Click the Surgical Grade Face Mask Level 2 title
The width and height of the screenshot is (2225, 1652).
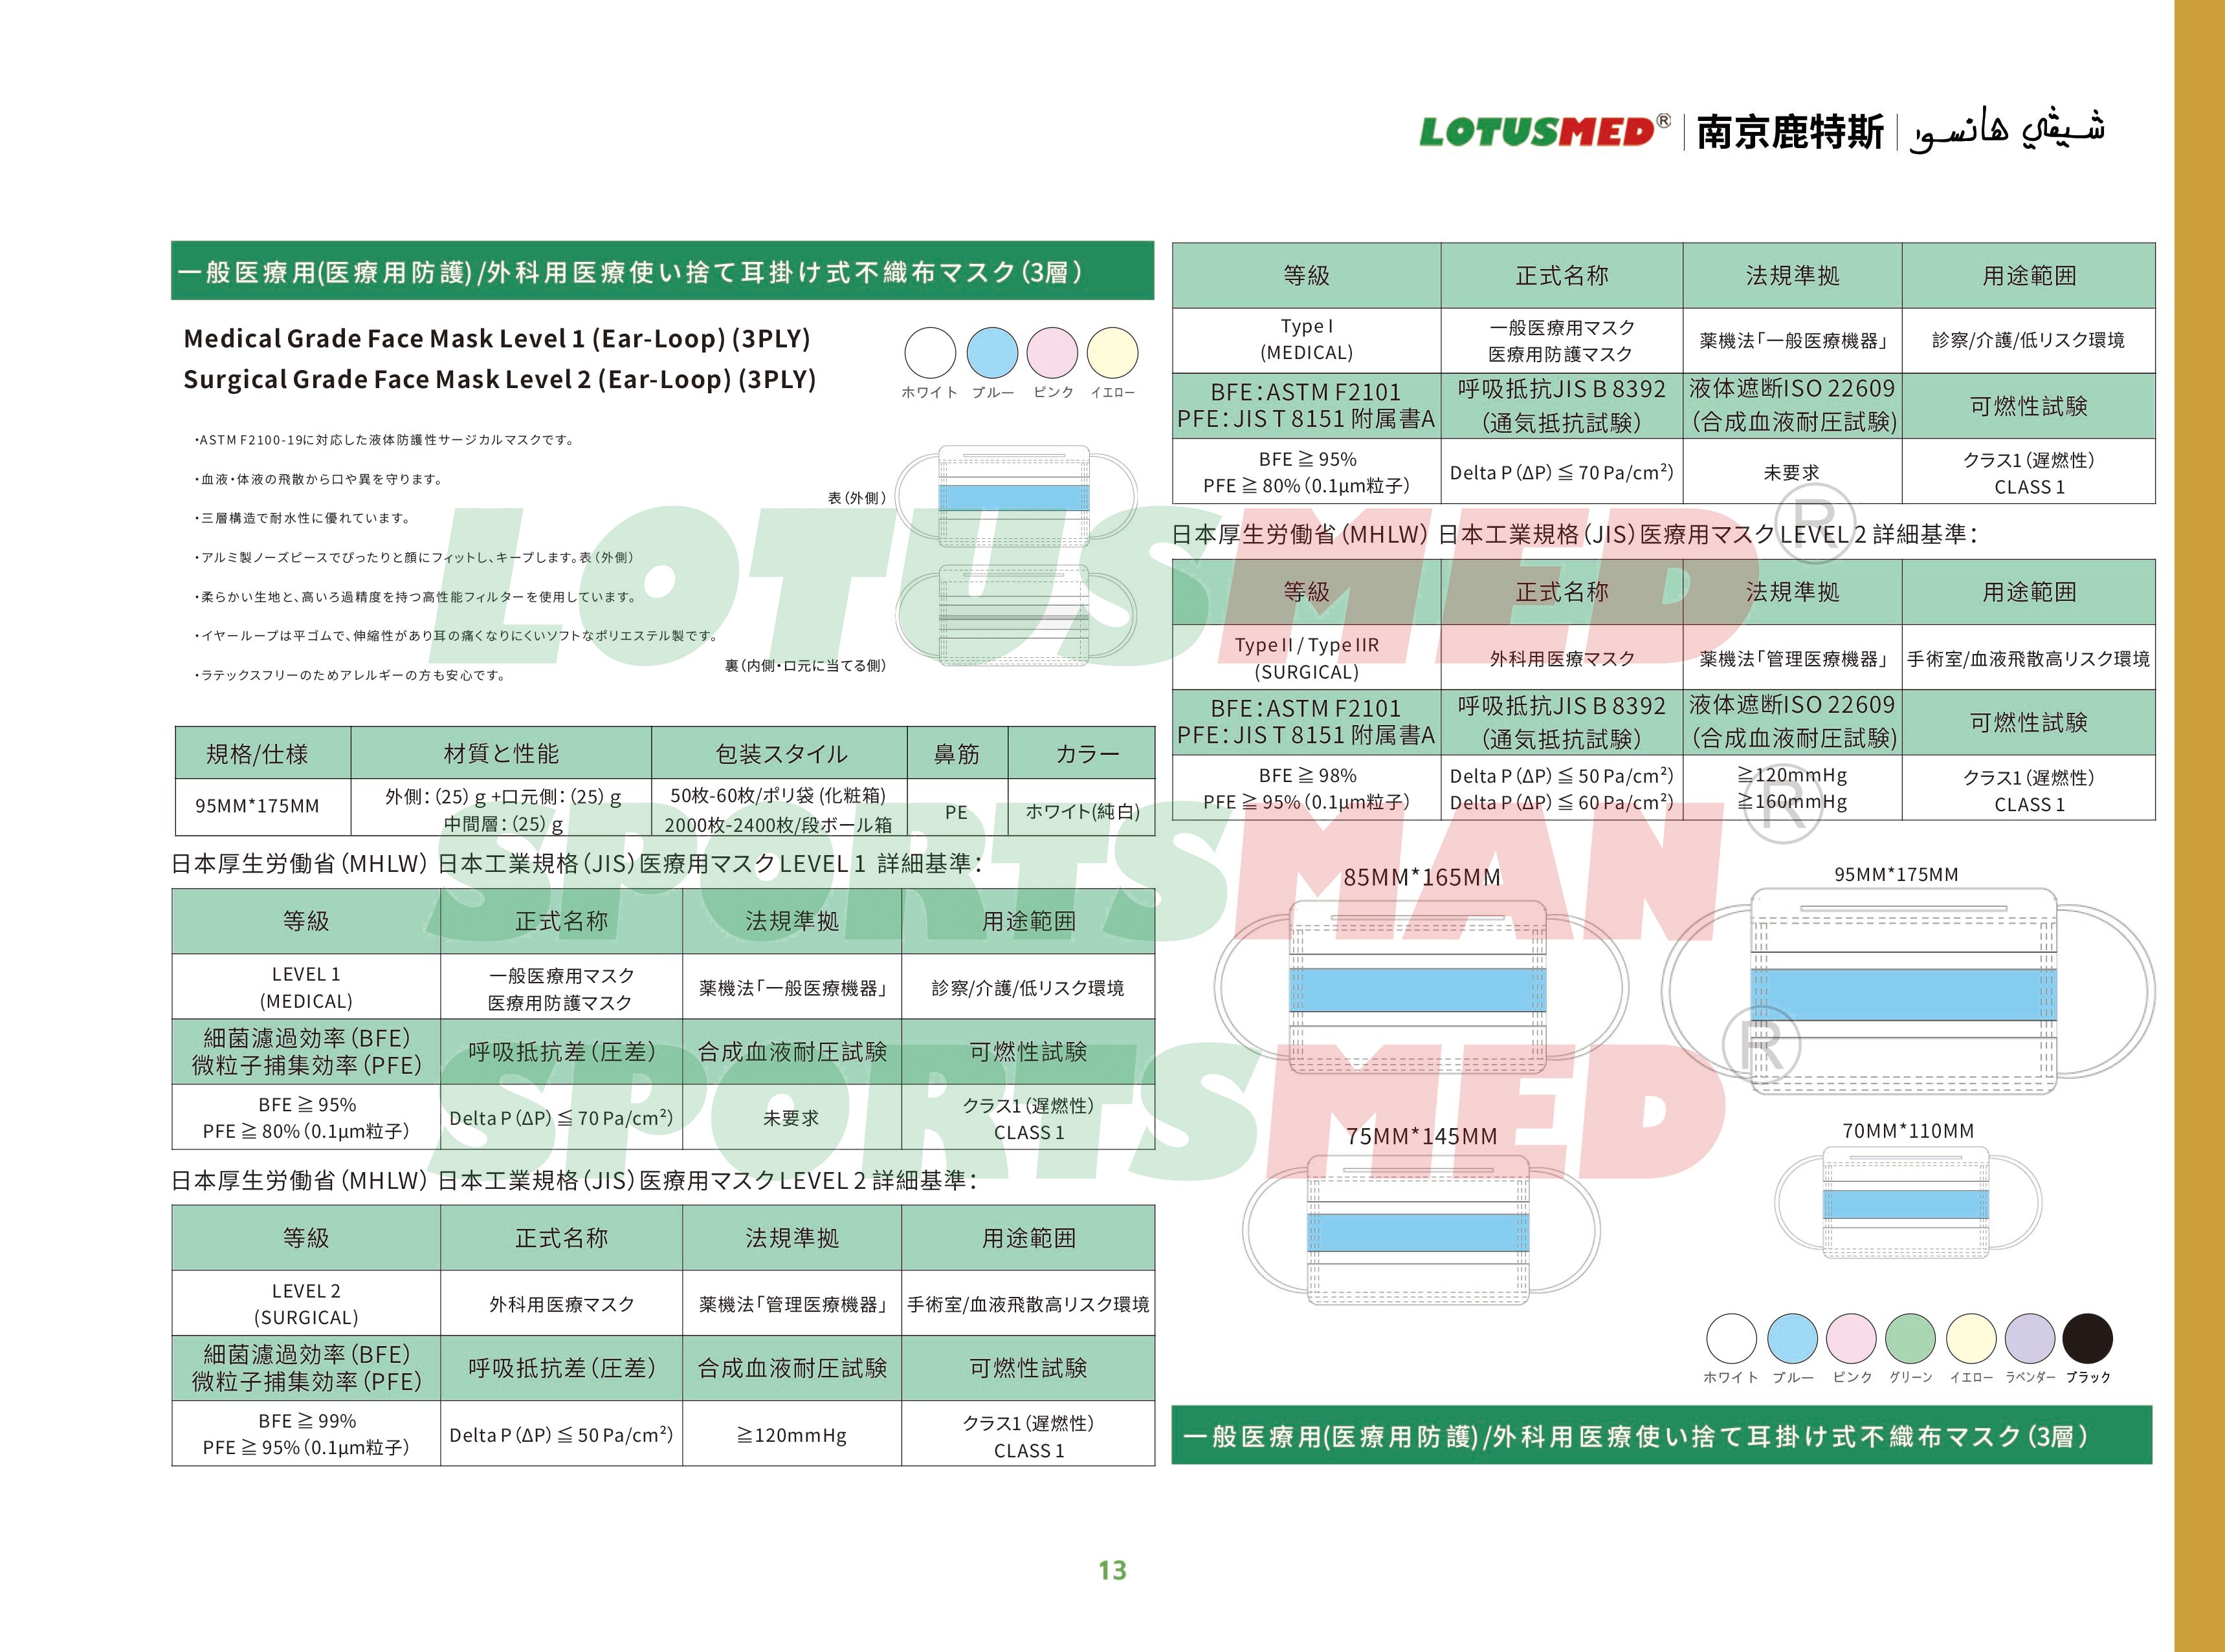(x=499, y=379)
